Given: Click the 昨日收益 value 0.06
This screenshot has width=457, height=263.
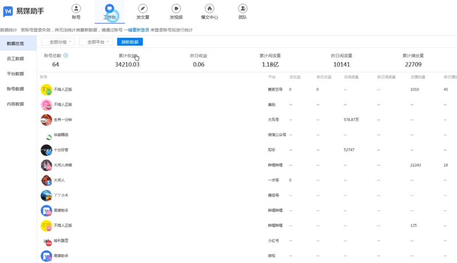Looking at the screenshot, I should click(198, 64).
